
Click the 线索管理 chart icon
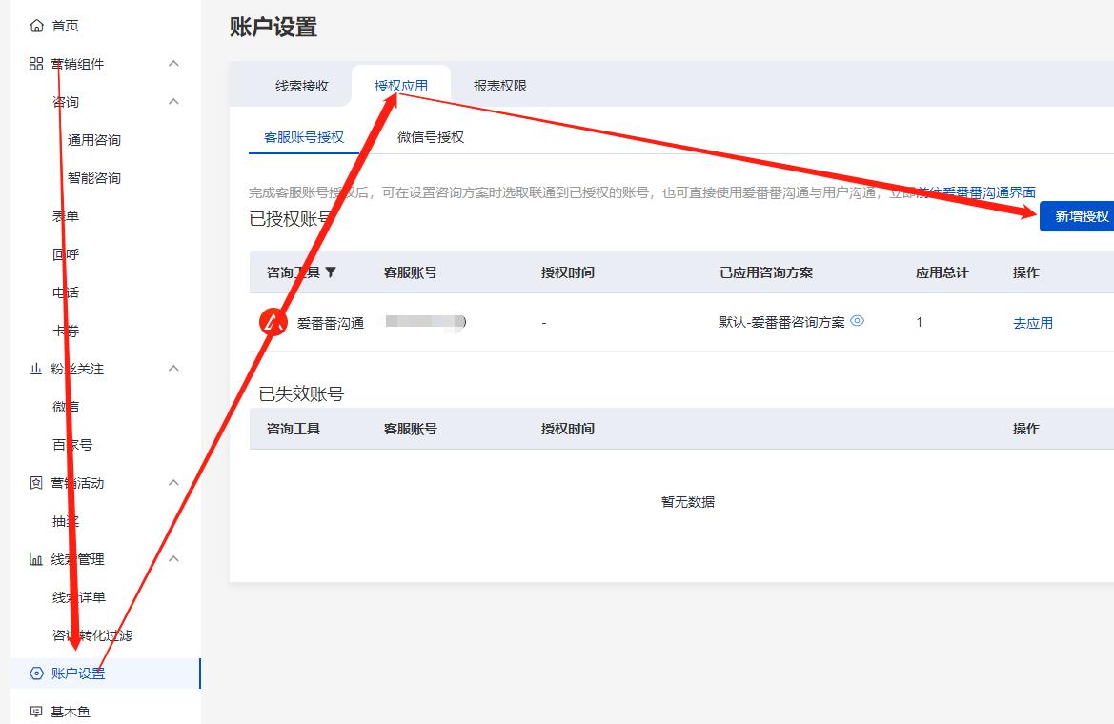tap(36, 559)
